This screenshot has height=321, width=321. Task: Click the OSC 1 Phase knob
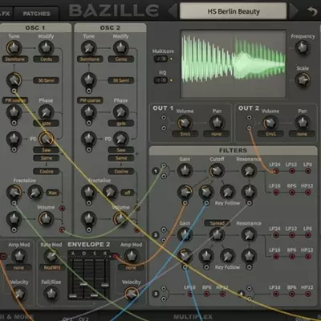pyautogui.click(x=46, y=112)
